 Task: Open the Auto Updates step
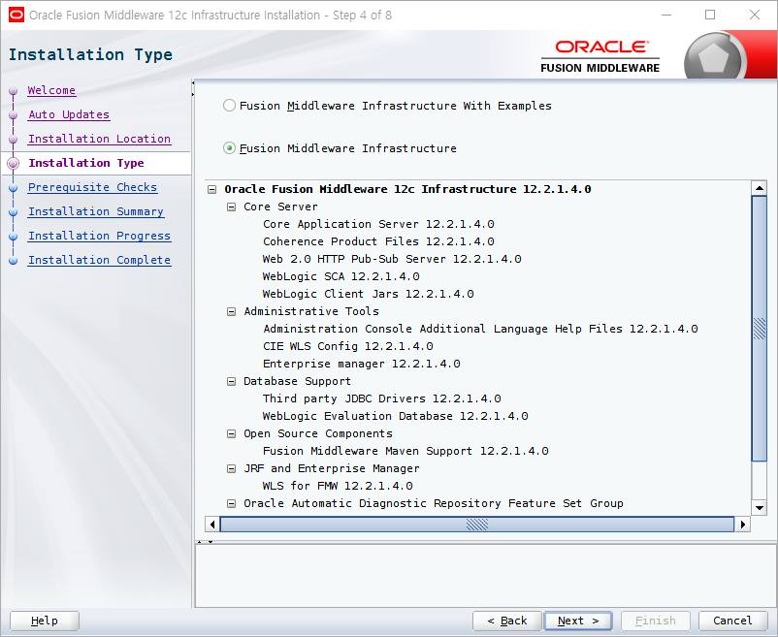coord(69,114)
